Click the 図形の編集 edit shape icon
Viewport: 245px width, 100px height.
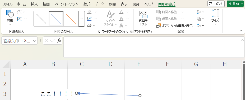point(19,12)
